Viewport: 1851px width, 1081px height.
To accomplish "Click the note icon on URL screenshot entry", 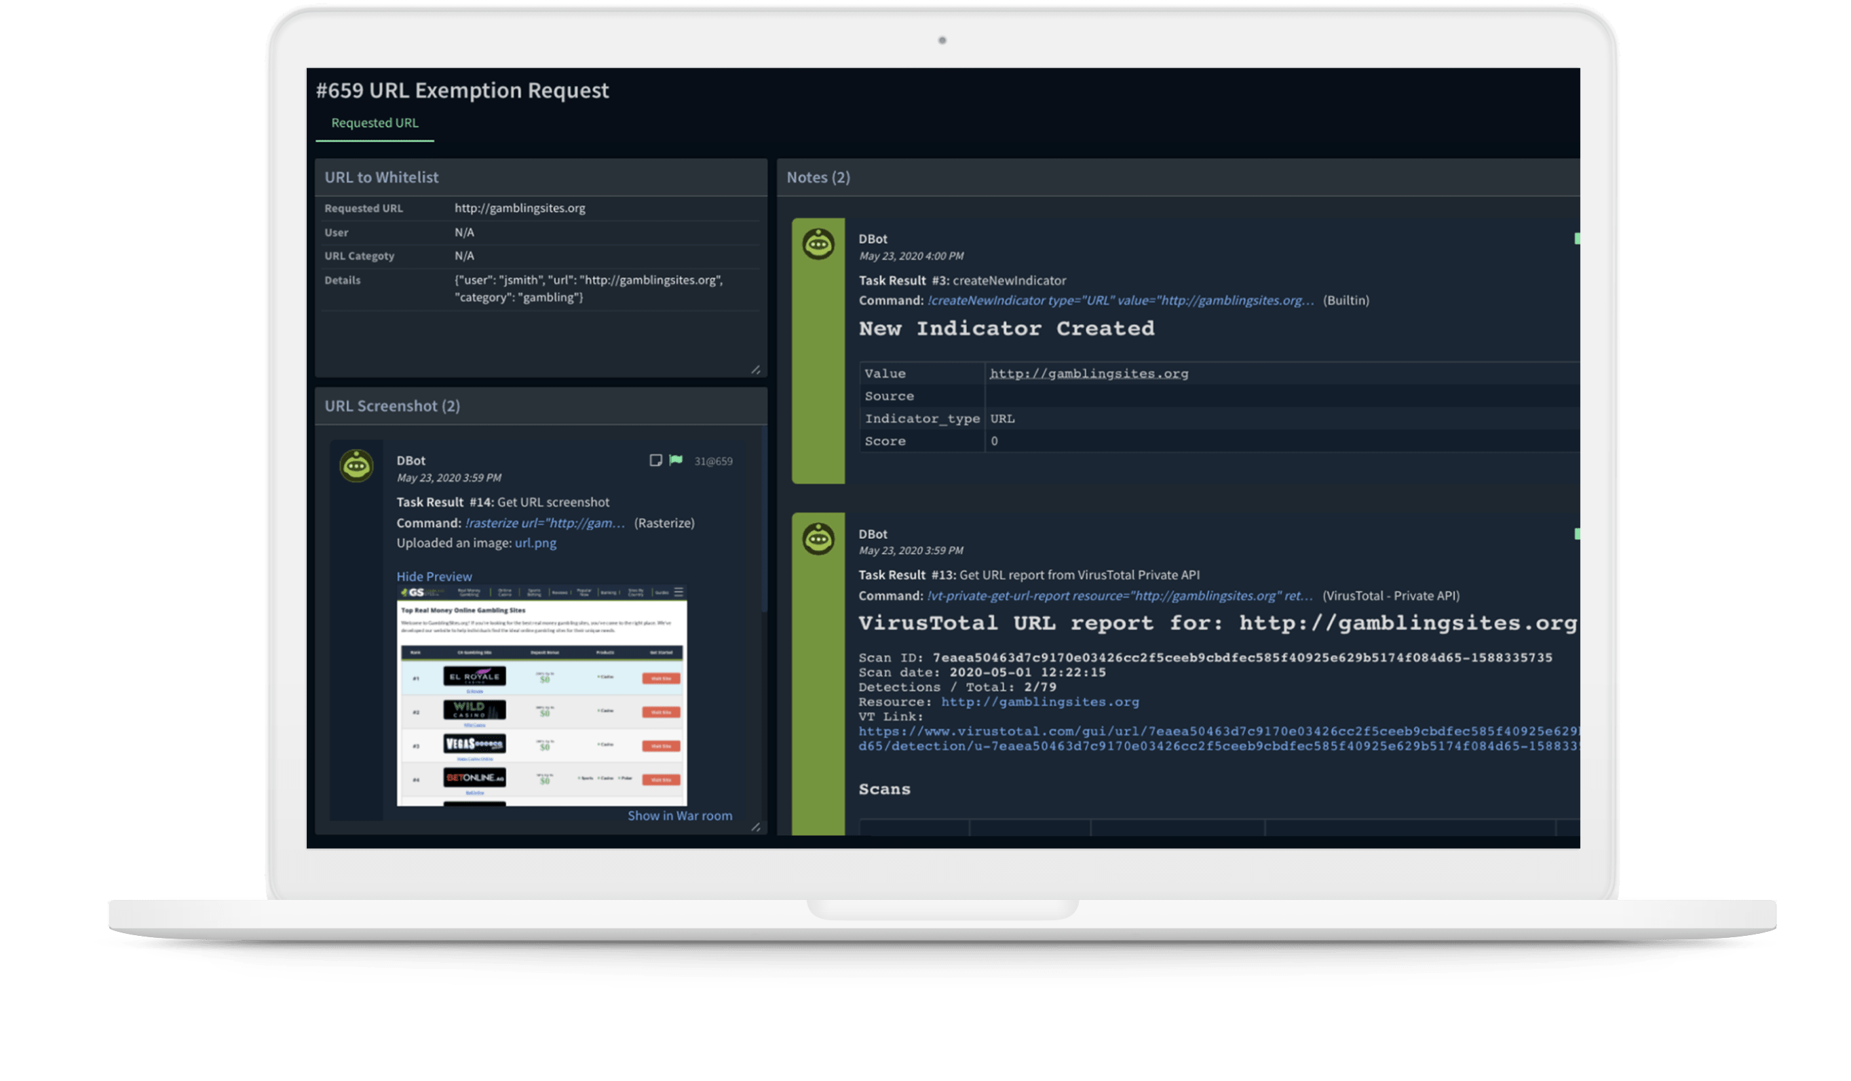I will click(655, 460).
